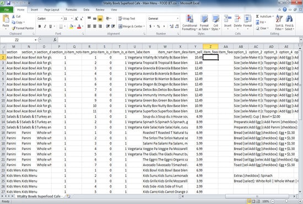Image resolution: width=303 pixels, height=204 pixels.
Task: Cut the selected cell contents
Action: pos(17,17)
